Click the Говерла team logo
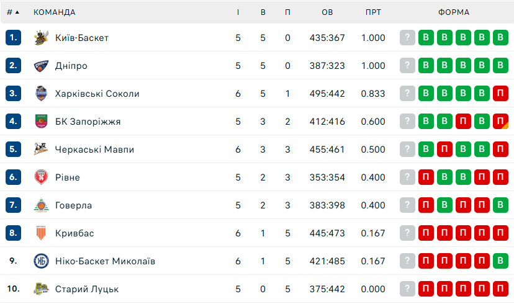This screenshot has height=304, width=514. [41, 205]
